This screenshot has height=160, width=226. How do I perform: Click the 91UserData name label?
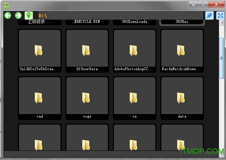(87, 69)
